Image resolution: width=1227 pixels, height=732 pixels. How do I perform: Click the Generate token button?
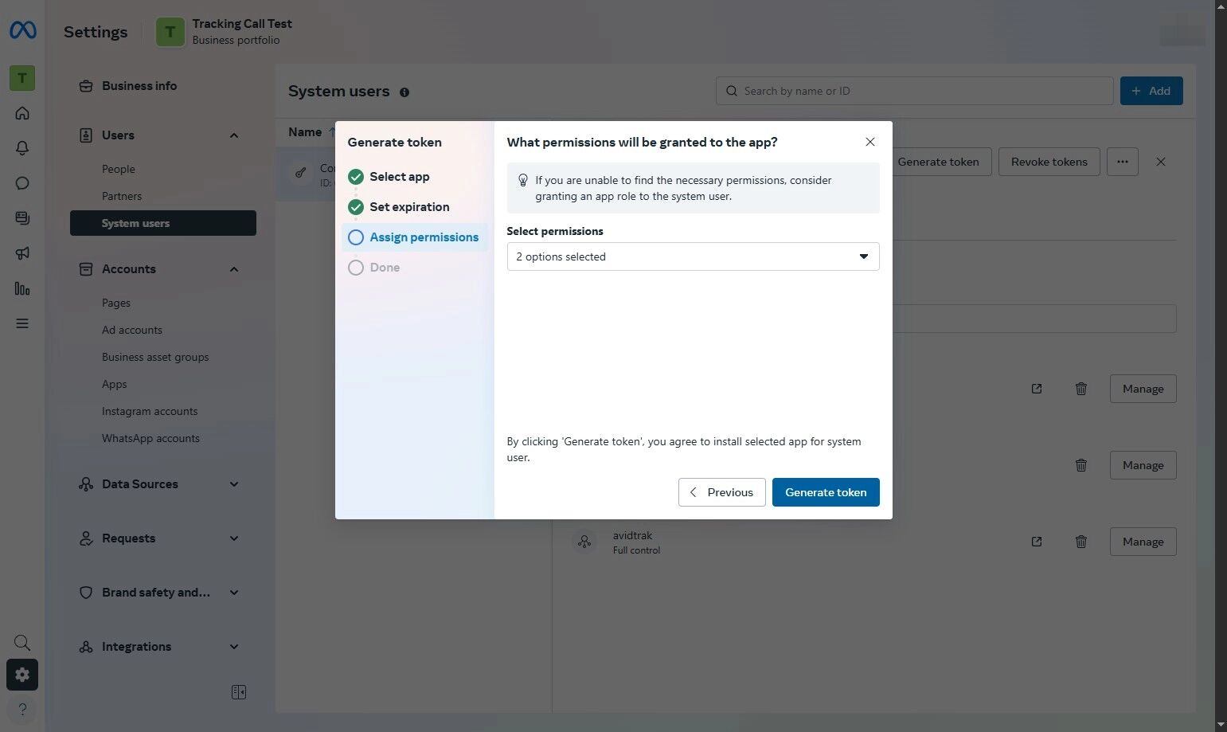coord(825,491)
